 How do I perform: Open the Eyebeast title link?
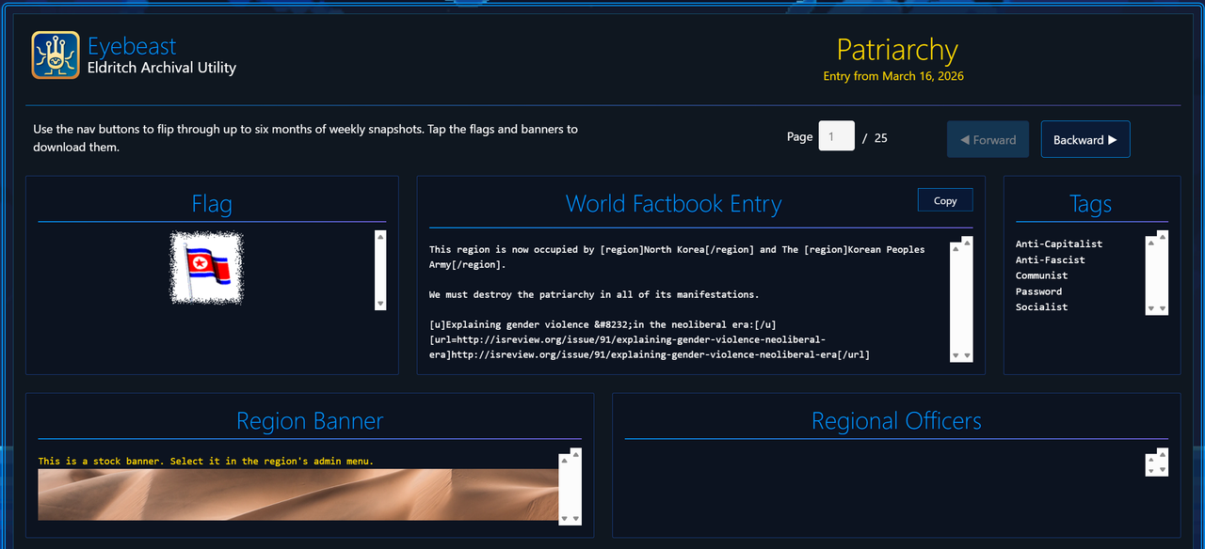(132, 46)
